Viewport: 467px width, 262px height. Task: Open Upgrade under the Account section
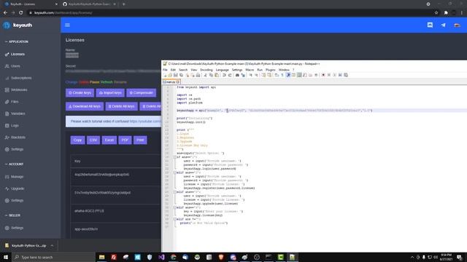(15, 188)
